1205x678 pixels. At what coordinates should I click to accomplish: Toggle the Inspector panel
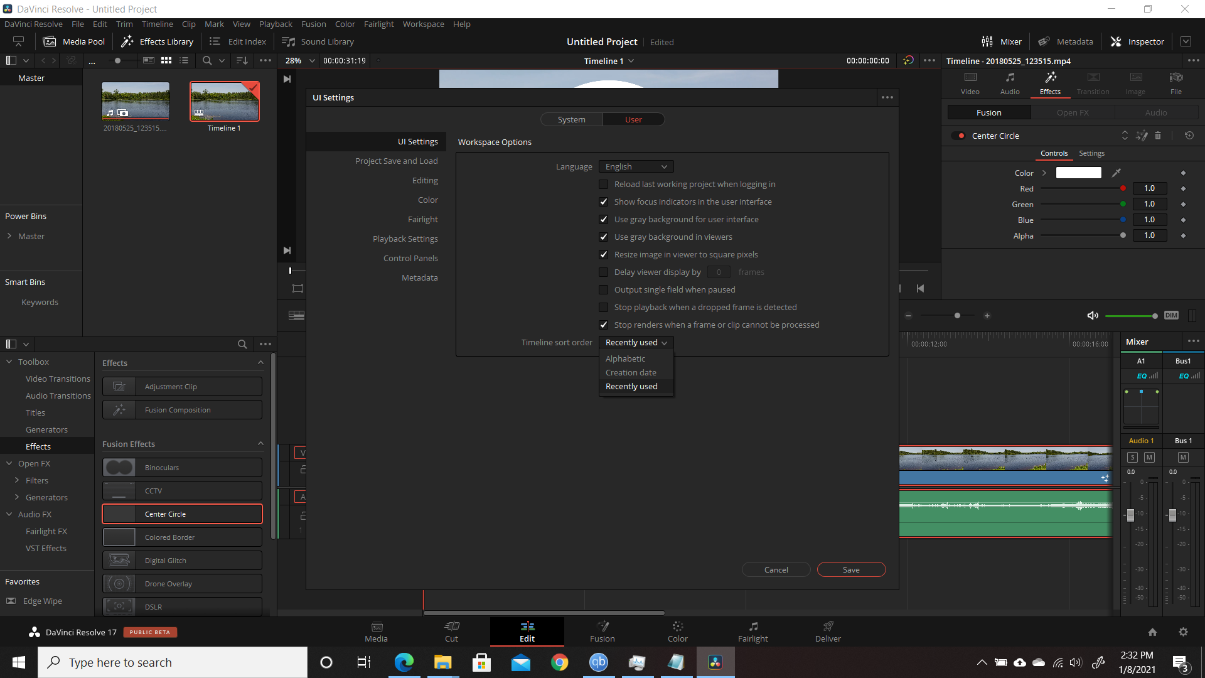1137,41
